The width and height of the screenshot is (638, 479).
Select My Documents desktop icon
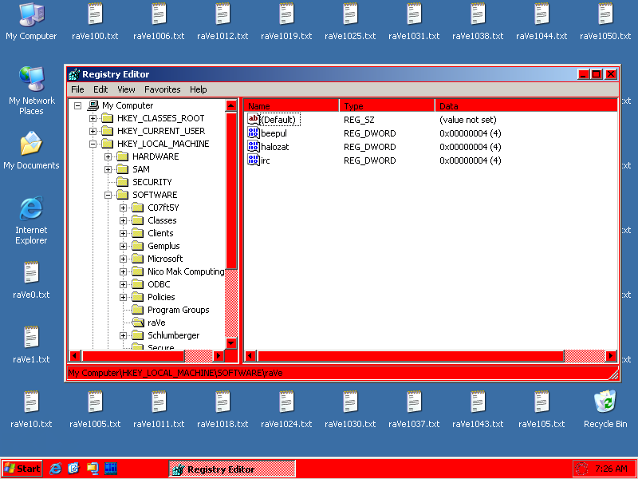(31, 150)
